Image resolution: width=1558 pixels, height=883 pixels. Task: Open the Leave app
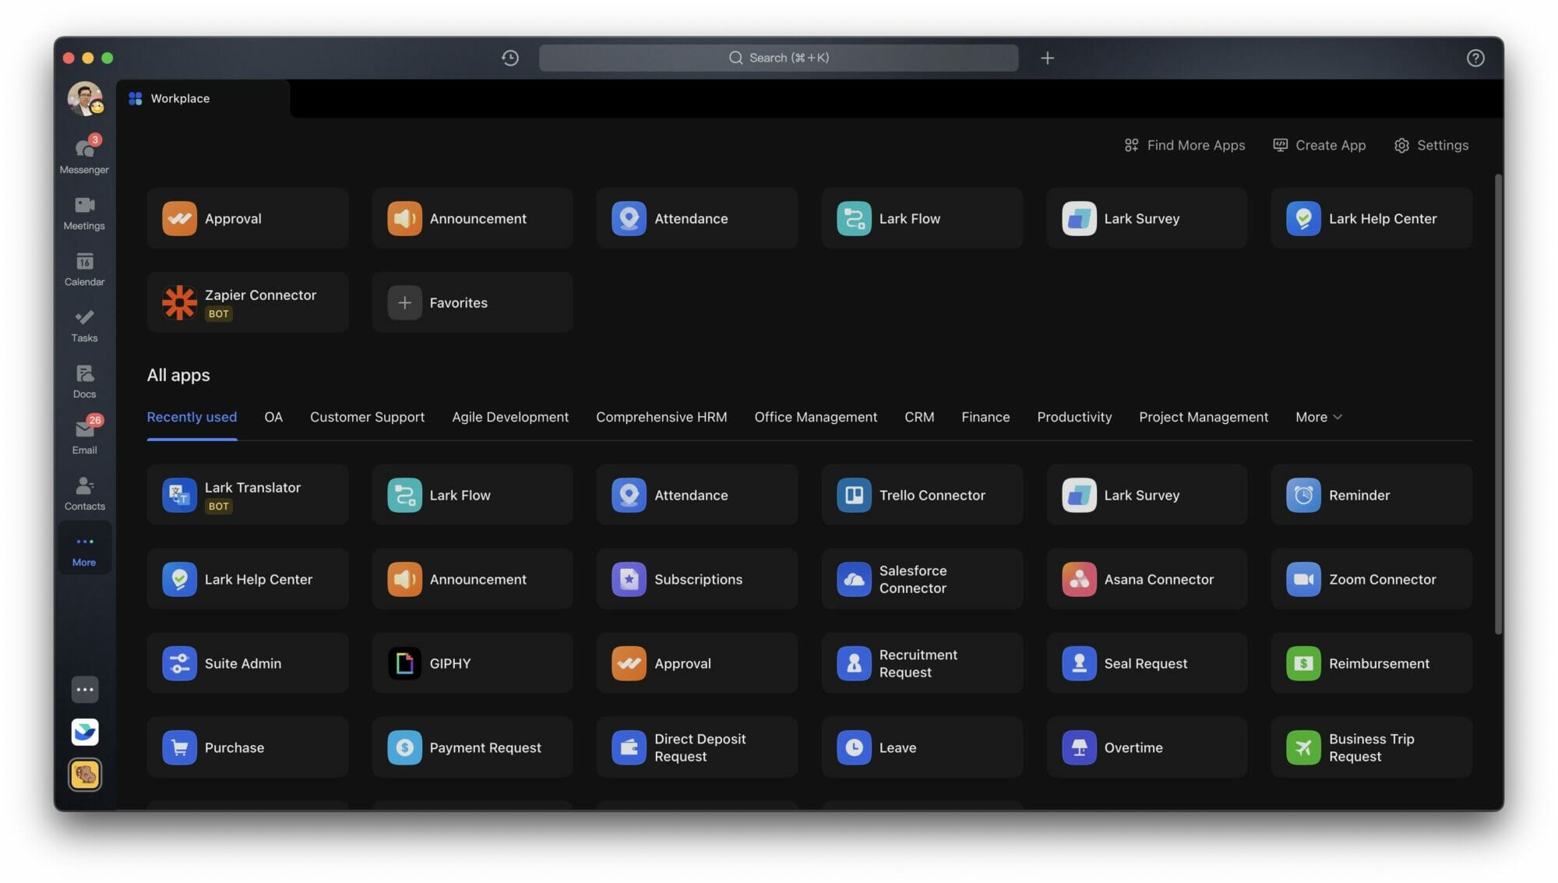point(922,747)
